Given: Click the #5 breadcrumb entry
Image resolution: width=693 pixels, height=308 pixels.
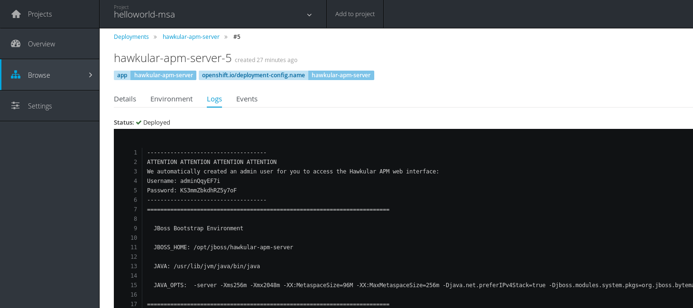Looking at the screenshot, I should tap(237, 36).
